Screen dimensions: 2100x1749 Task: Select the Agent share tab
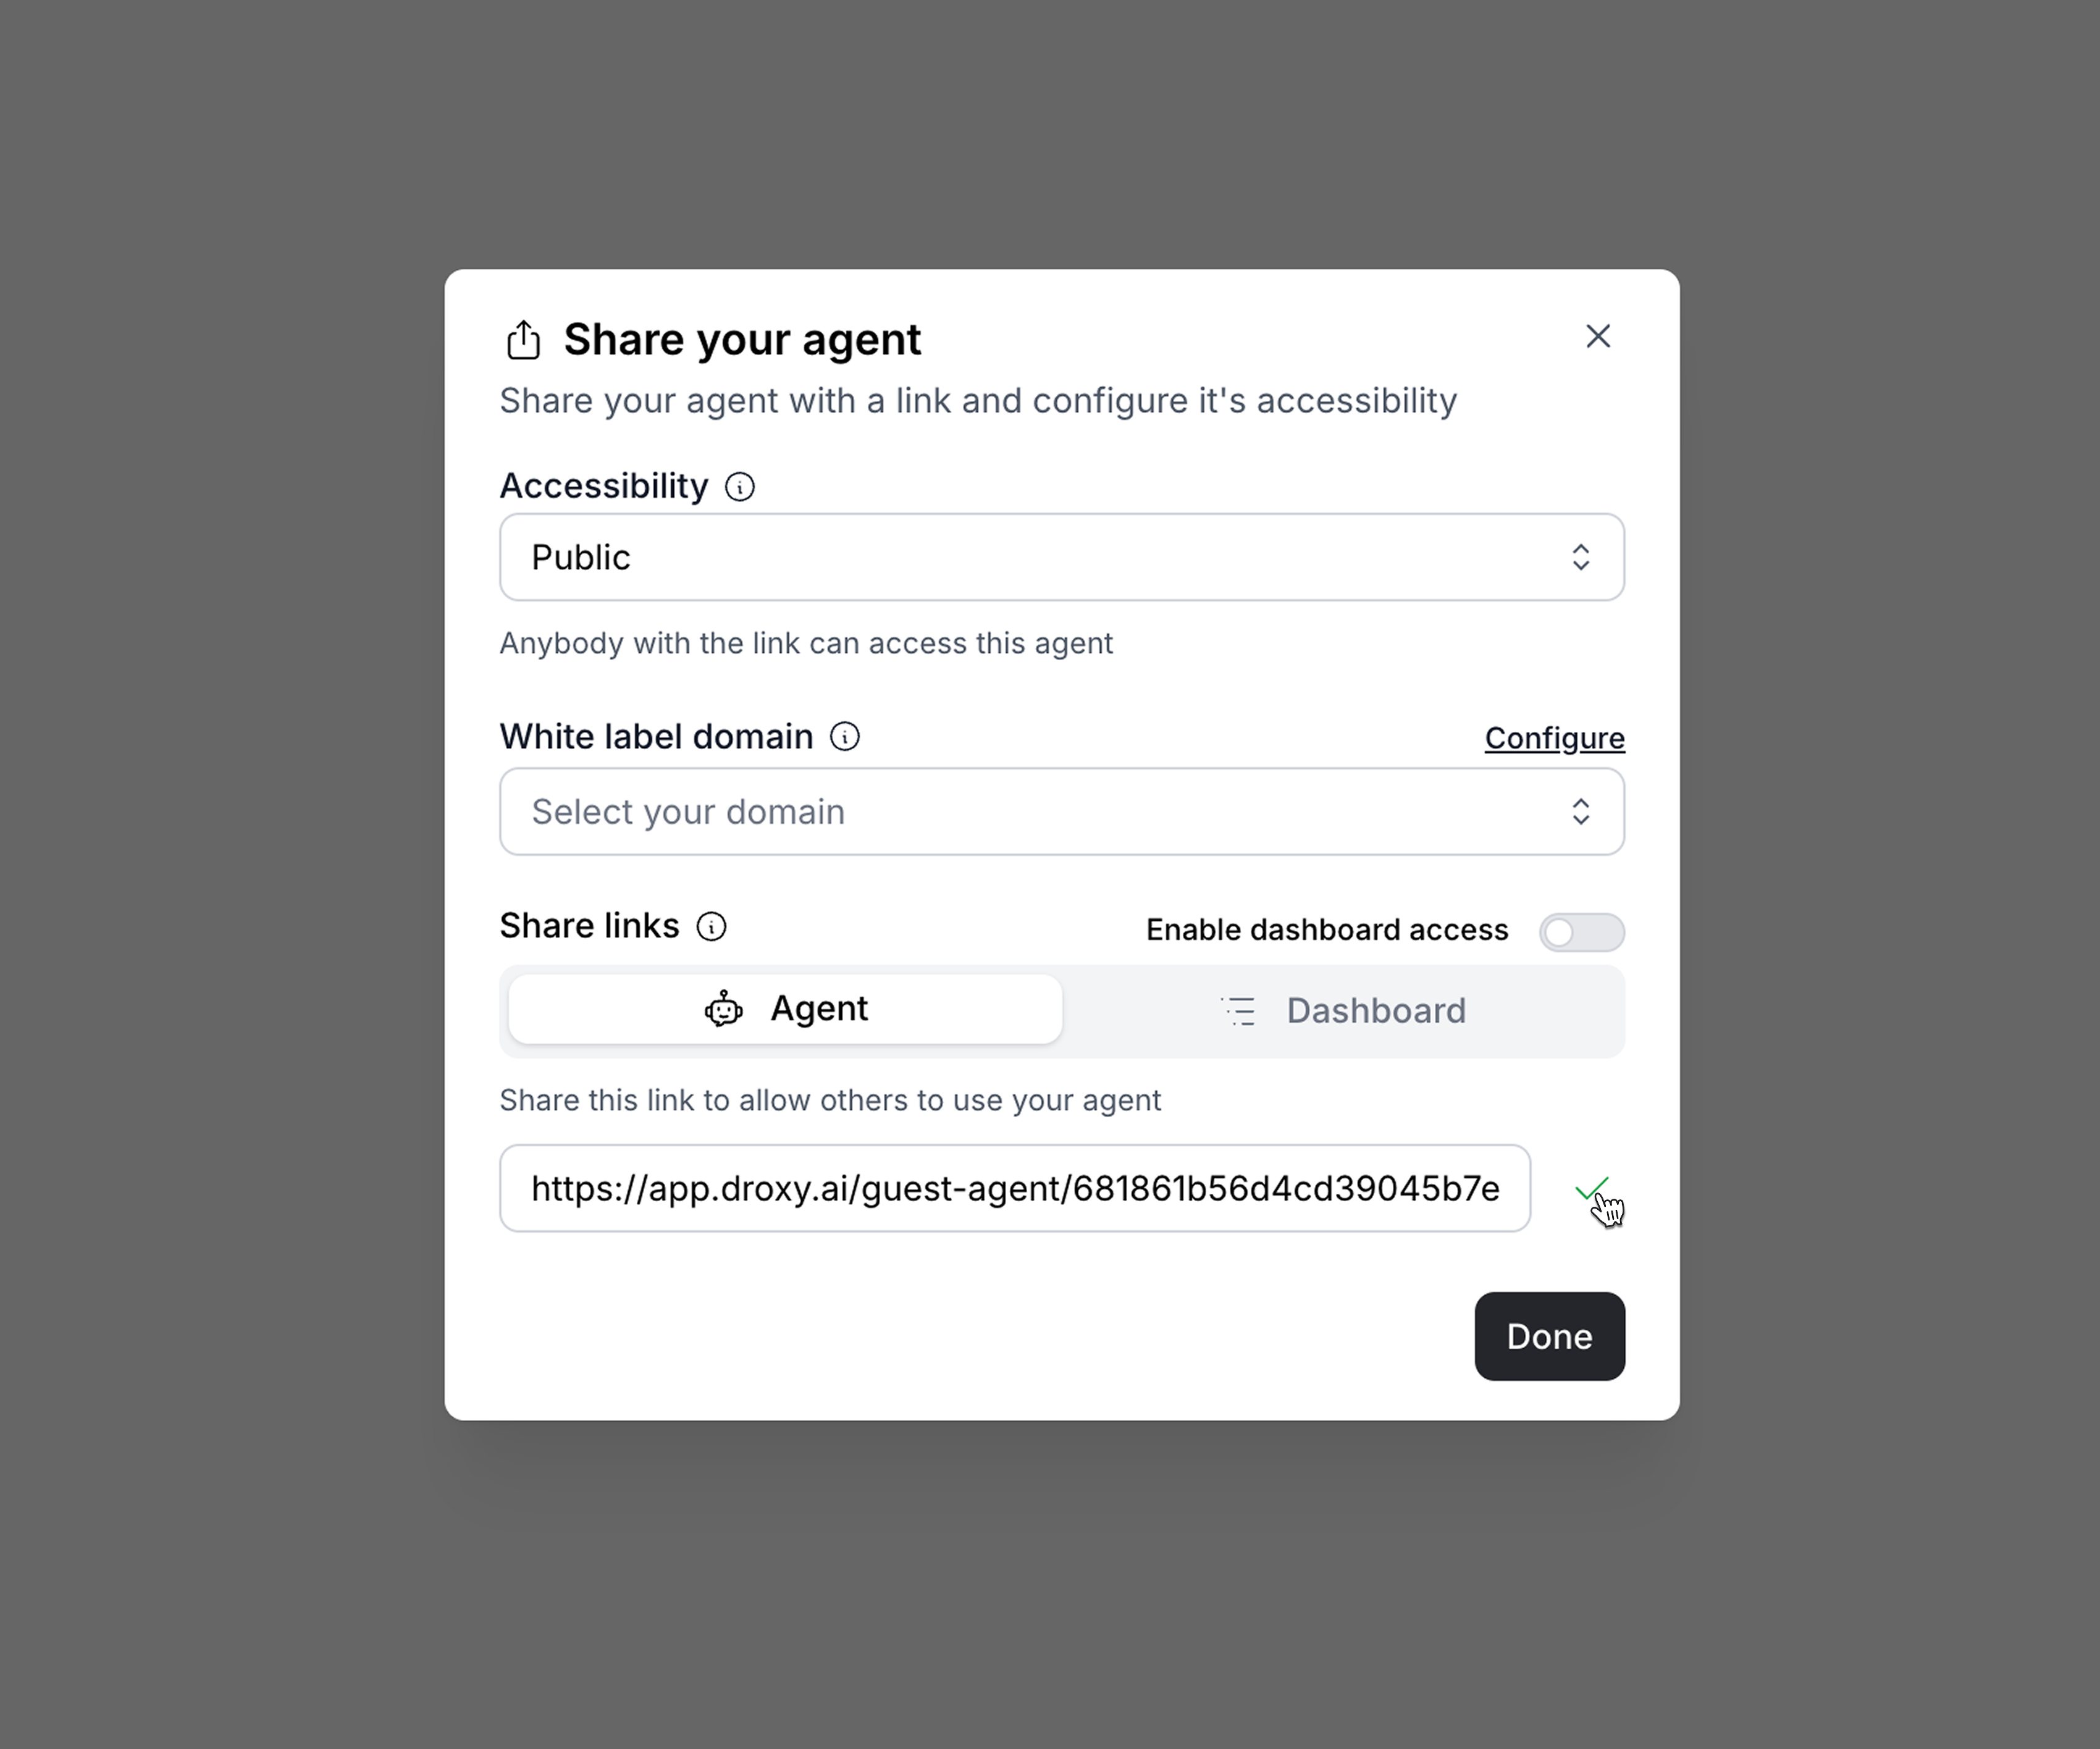pyautogui.click(x=785, y=1009)
